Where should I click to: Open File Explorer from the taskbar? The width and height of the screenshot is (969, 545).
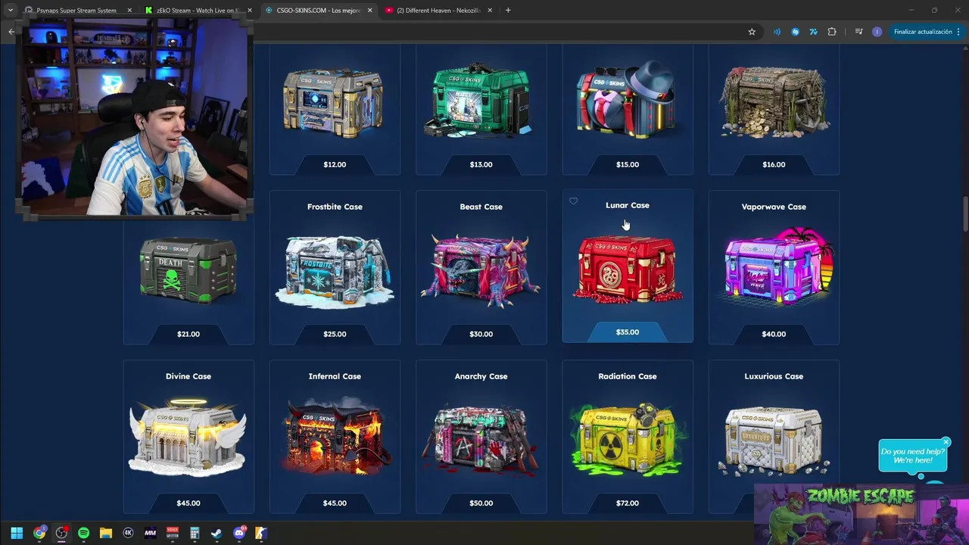[x=106, y=533]
